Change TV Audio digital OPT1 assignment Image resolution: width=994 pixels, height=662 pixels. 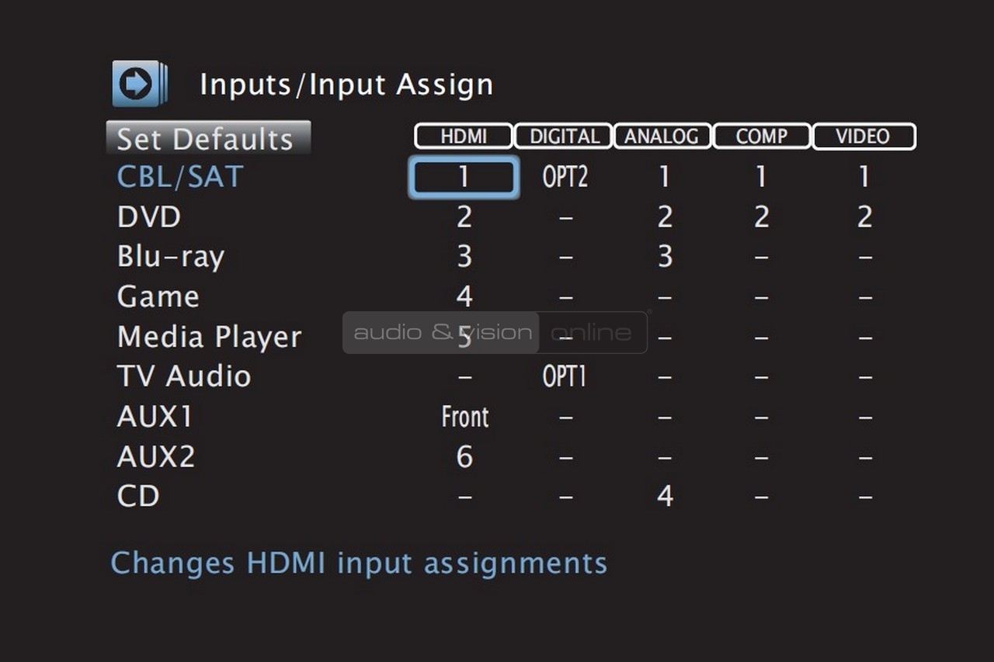pos(565,377)
